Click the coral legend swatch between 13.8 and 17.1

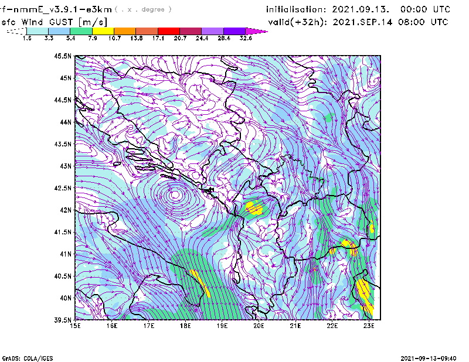tap(147, 31)
